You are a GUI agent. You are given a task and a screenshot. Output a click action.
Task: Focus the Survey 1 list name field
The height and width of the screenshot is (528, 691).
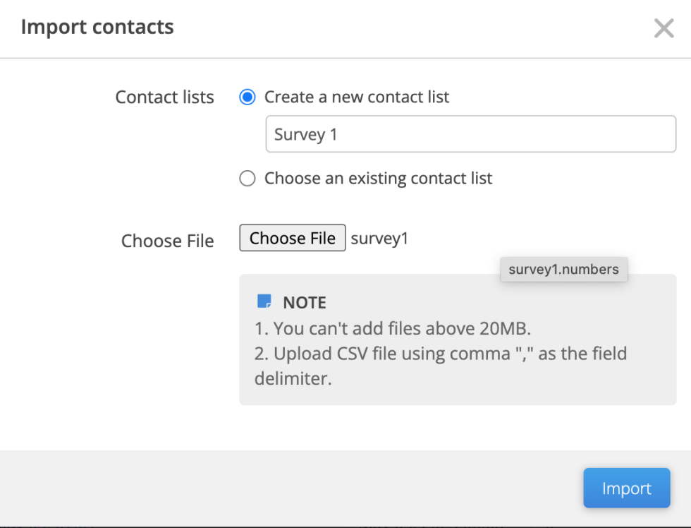[x=471, y=134]
